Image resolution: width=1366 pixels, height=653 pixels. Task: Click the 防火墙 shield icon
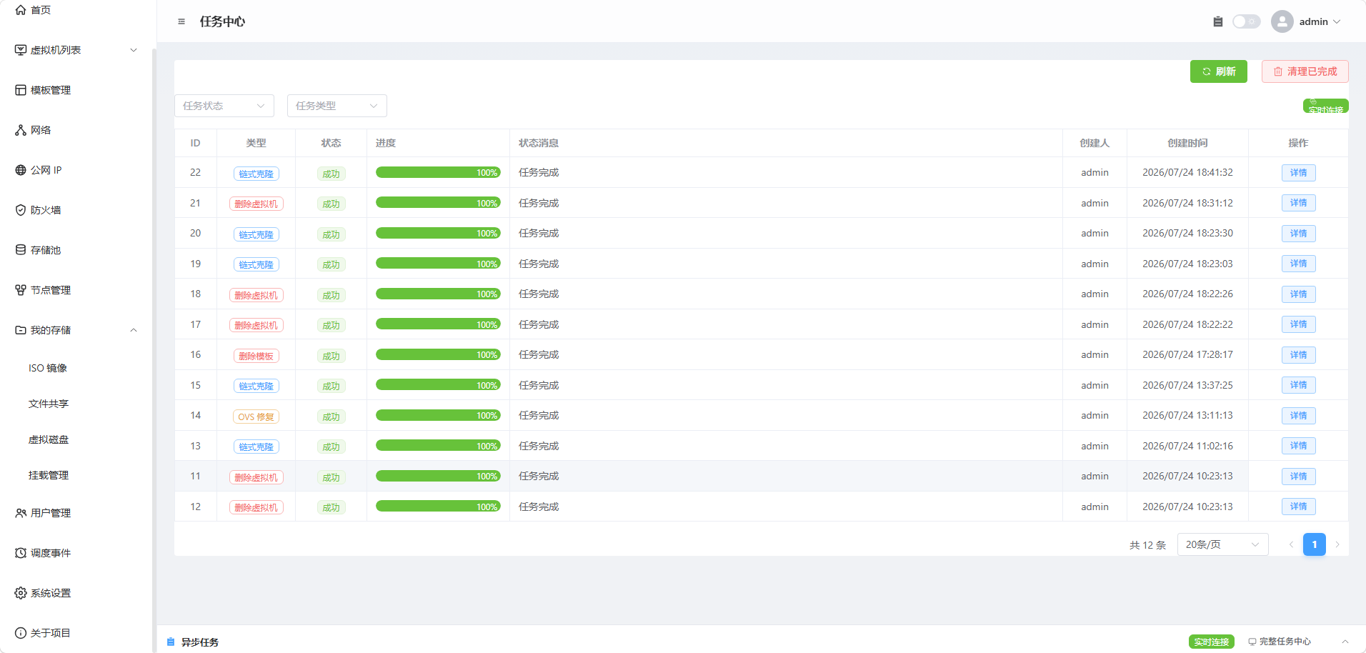[21, 210]
